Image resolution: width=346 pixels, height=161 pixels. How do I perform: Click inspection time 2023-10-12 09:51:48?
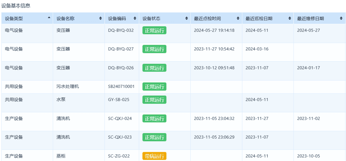(x=214, y=68)
